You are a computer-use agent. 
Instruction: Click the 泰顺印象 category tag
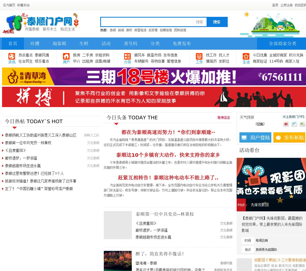point(226,263)
